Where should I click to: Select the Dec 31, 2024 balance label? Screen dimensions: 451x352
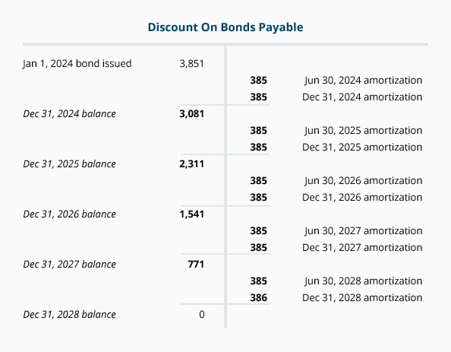pos(69,113)
